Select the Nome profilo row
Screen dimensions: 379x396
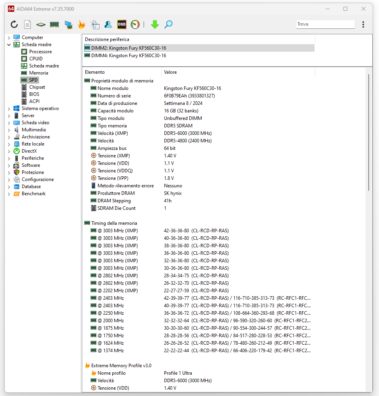coord(199,373)
